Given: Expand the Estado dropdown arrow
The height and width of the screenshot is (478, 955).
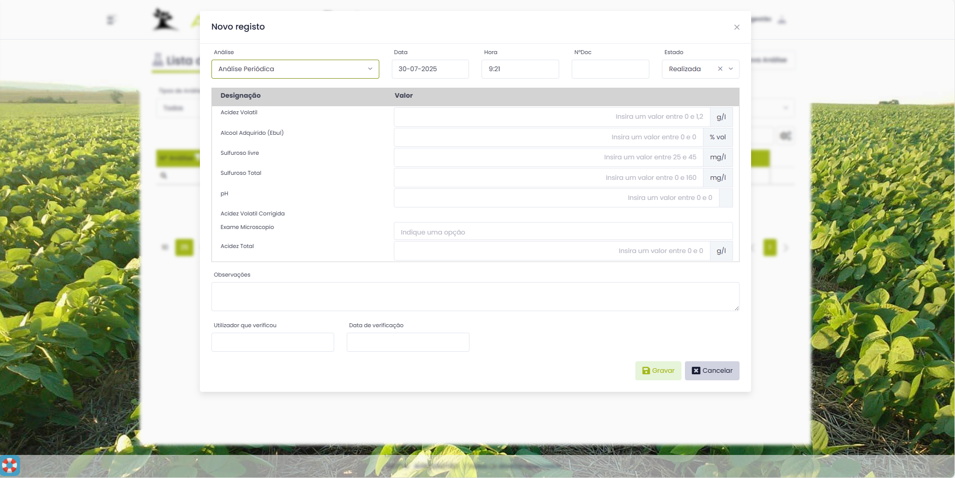Looking at the screenshot, I should pos(731,69).
